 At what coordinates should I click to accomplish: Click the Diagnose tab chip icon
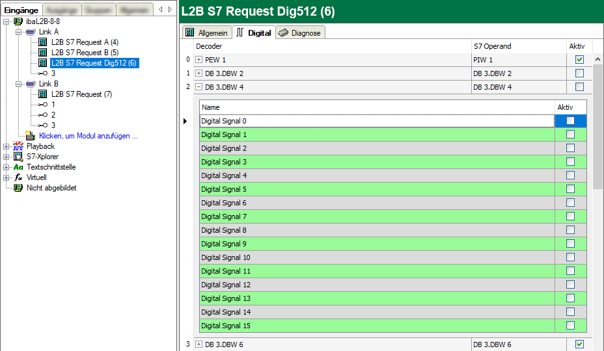pyautogui.click(x=283, y=32)
